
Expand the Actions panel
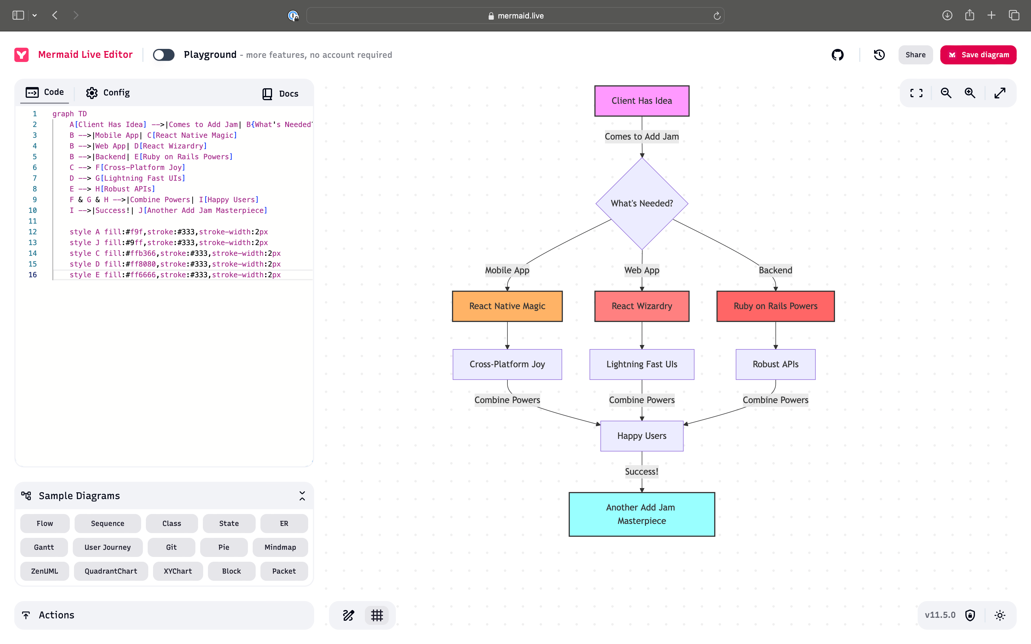pyautogui.click(x=164, y=615)
